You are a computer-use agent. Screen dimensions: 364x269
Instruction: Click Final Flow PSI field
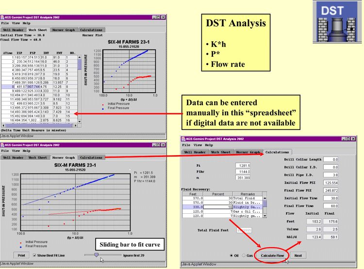click(x=331, y=190)
